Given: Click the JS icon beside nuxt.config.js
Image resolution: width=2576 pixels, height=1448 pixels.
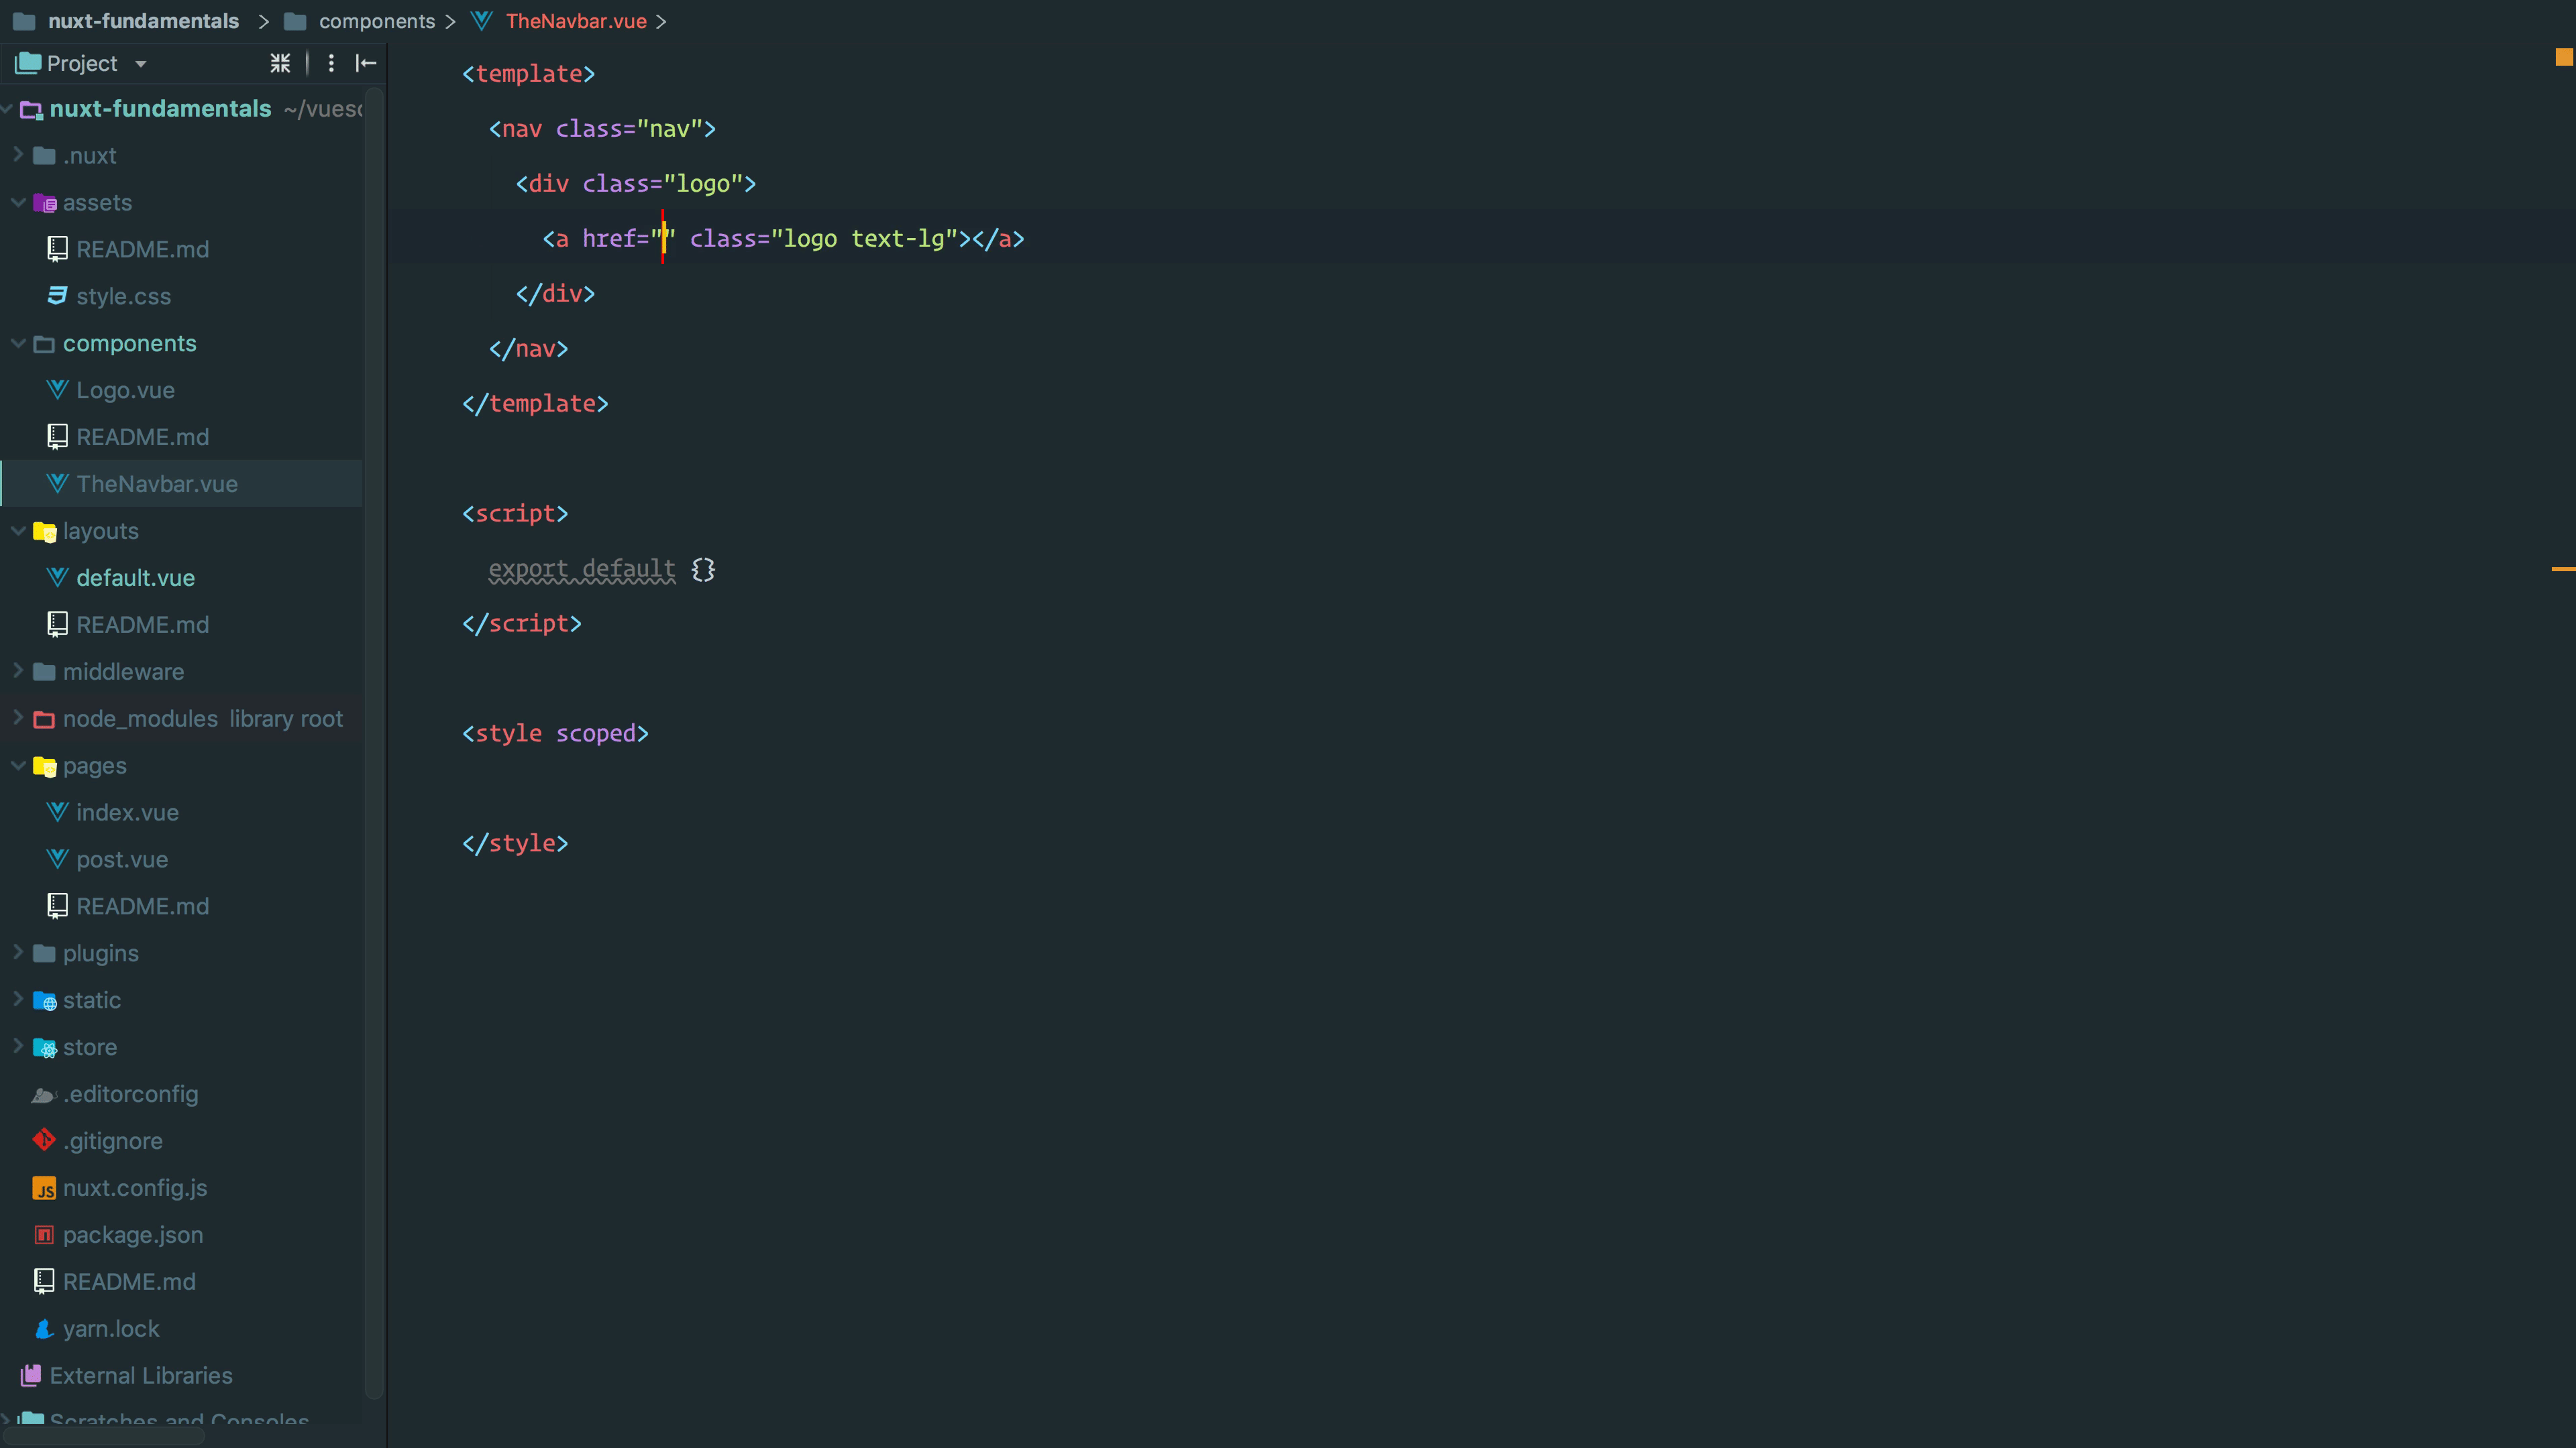Looking at the screenshot, I should click(44, 1188).
